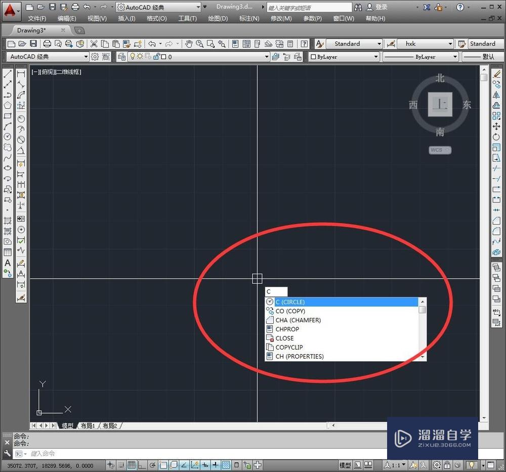Open the Layer Properties Manager icon
This screenshot has width=506, height=472.
[x=122, y=56]
